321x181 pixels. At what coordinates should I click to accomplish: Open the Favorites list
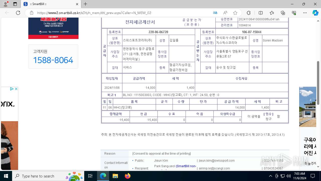tap(272, 13)
